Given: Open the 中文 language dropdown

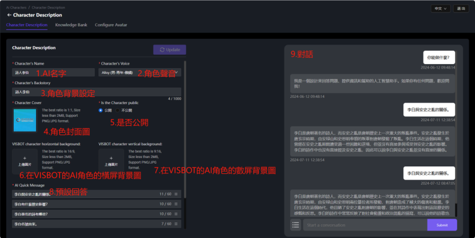Looking at the screenshot, I should (440, 9).
